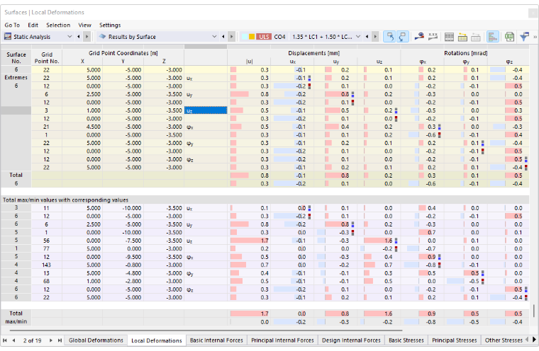Toggle the second selection sync arrow icon
The image size is (539, 351).
pos(403,37)
